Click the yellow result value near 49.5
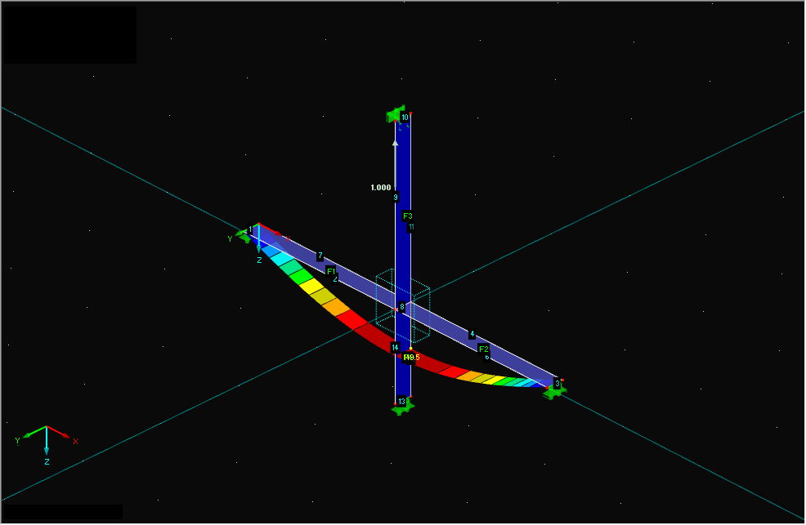Image resolution: width=806 pixels, height=525 pixels. coord(412,357)
